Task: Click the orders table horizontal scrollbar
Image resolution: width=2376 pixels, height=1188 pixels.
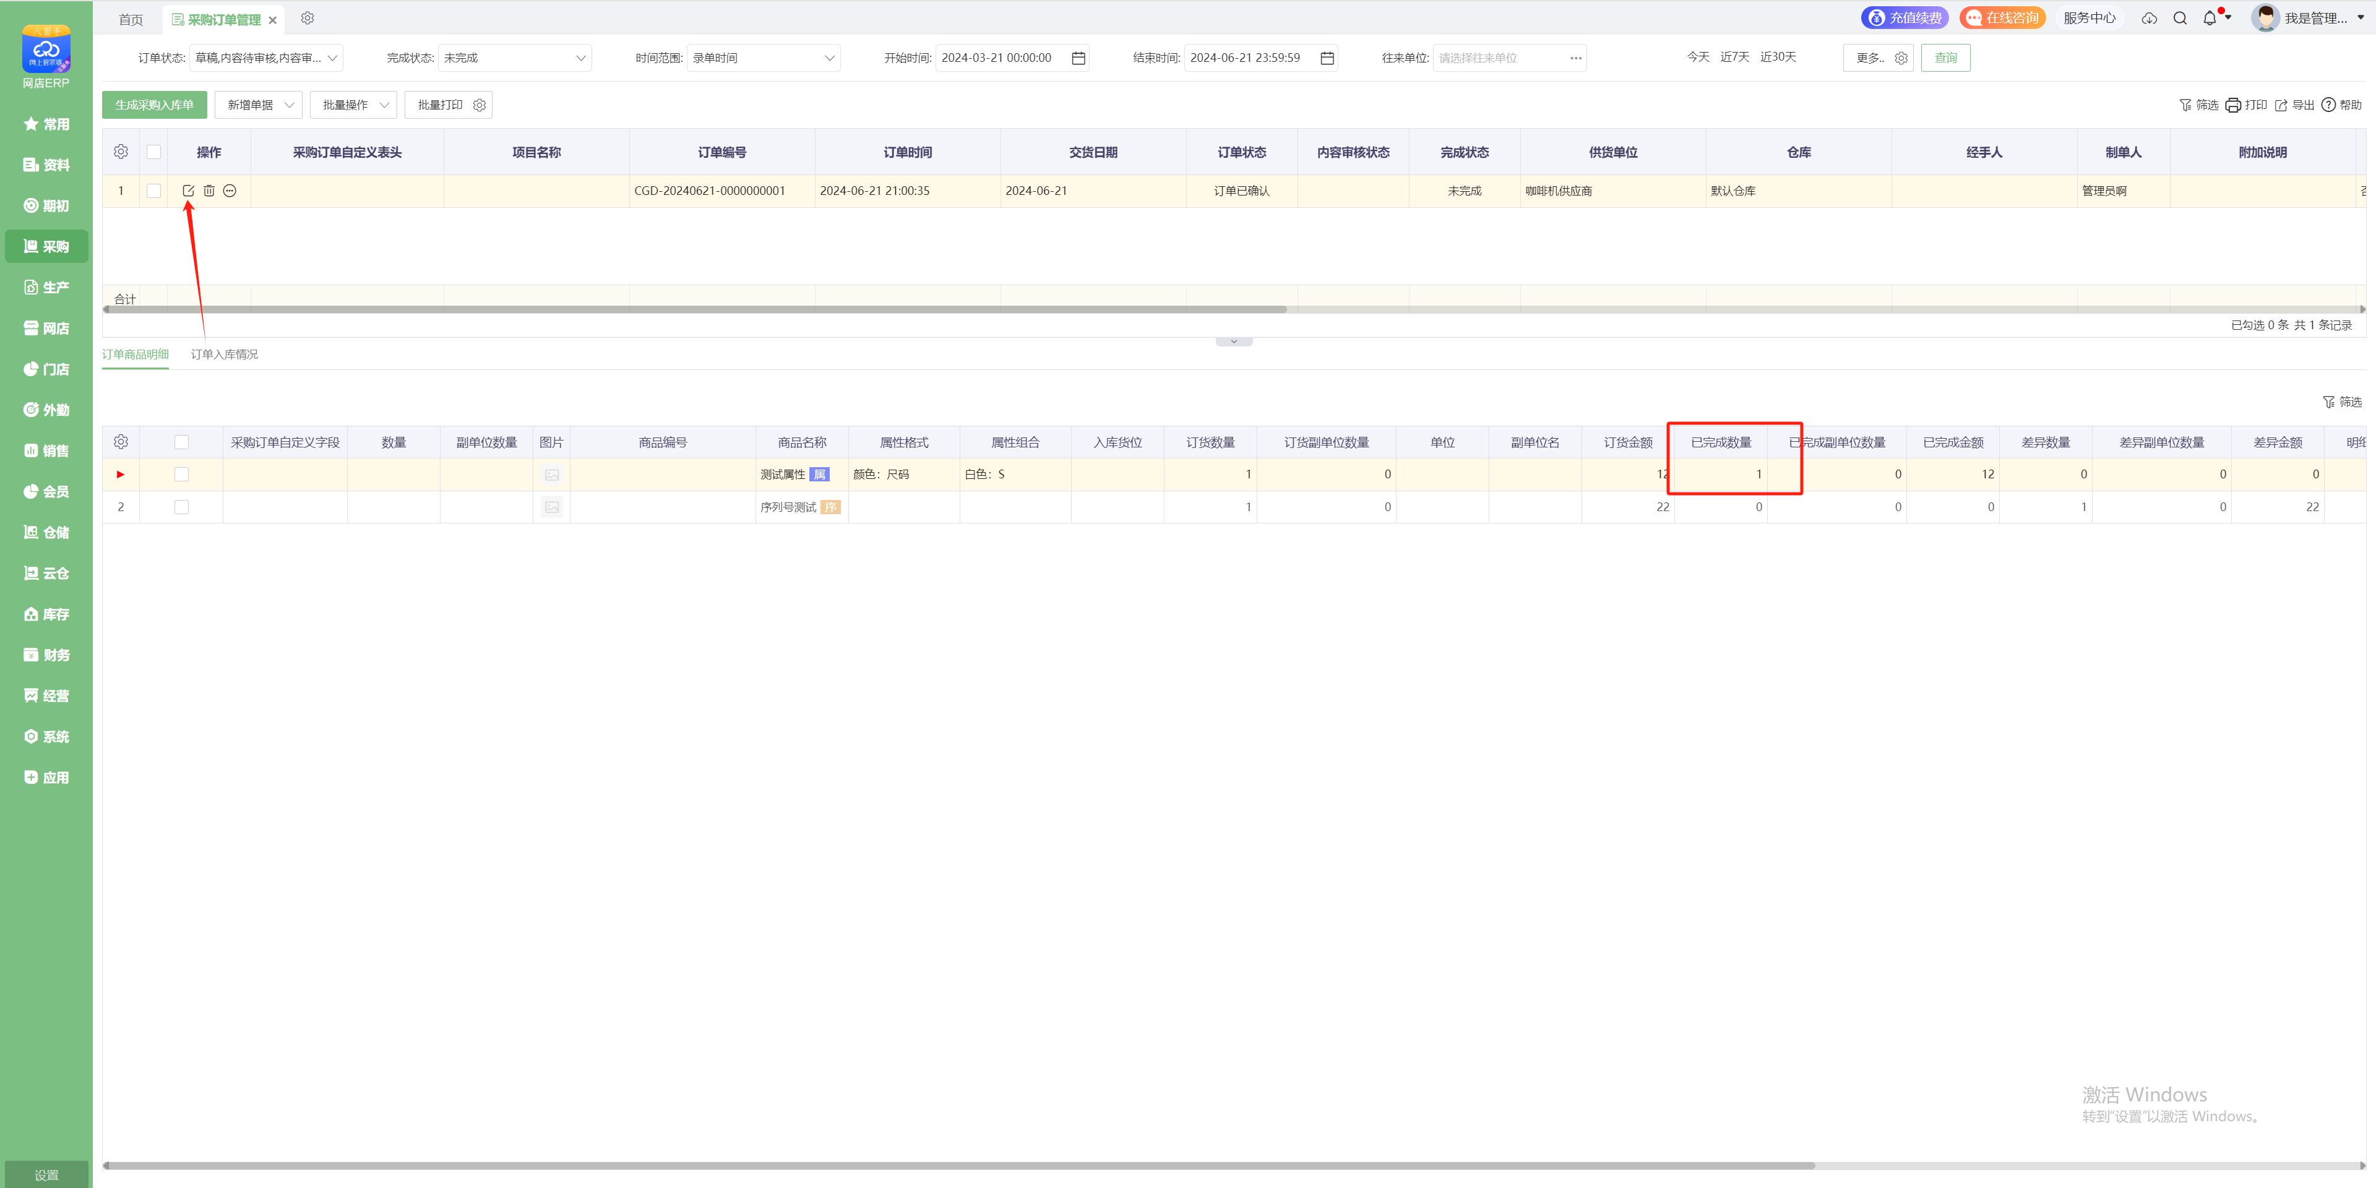Action: (697, 310)
